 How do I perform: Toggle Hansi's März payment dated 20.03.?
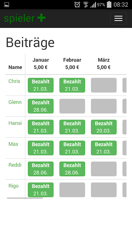(104, 127)
